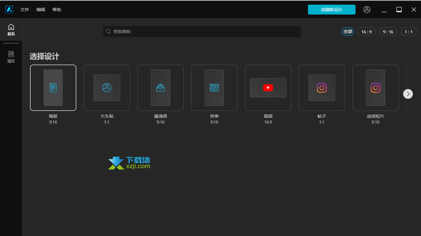Image resolution: width=421 pixels, height=236 pixels.
Task: Click the 大头贴 label text
Action: point(107,116)
